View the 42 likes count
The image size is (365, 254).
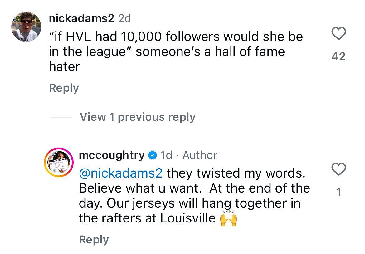tap(338, 56)
